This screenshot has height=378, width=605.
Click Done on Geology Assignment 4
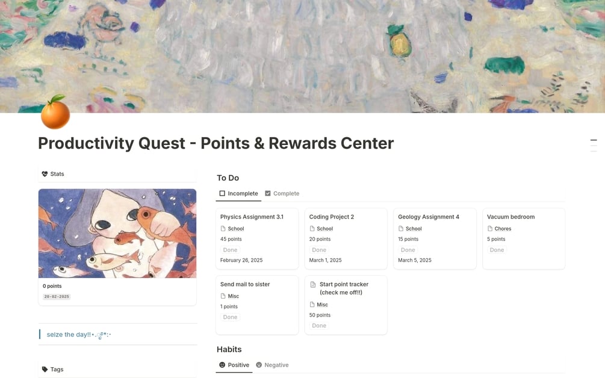tap(408, 249)
